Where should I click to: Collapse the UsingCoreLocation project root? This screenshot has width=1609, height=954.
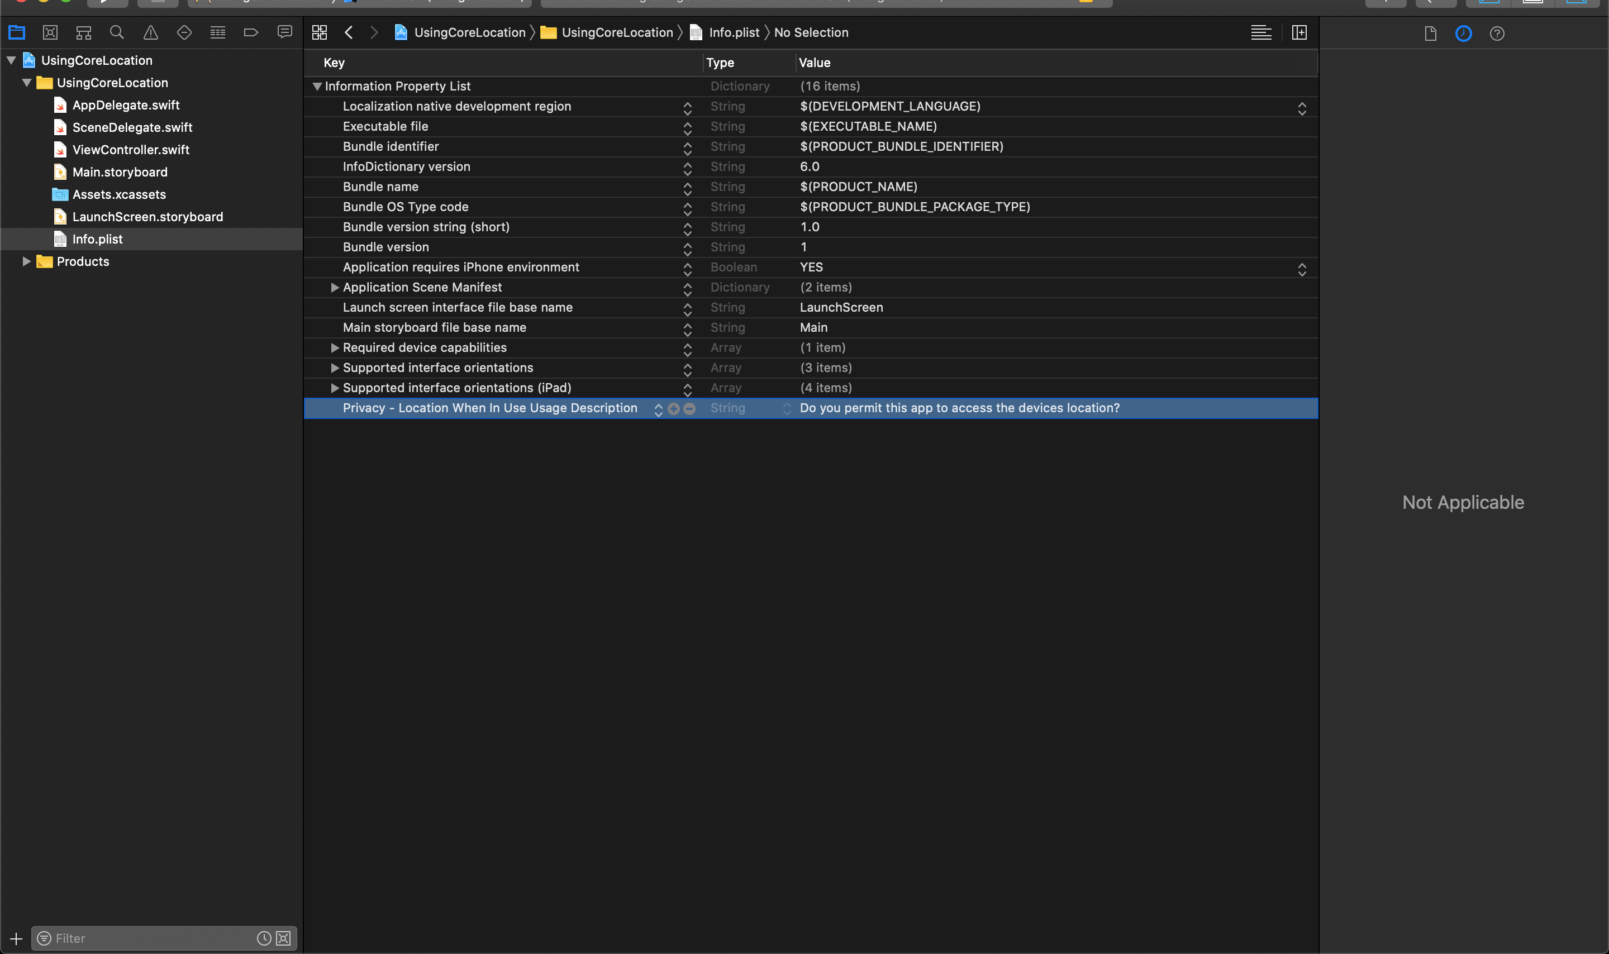point(11,60)
